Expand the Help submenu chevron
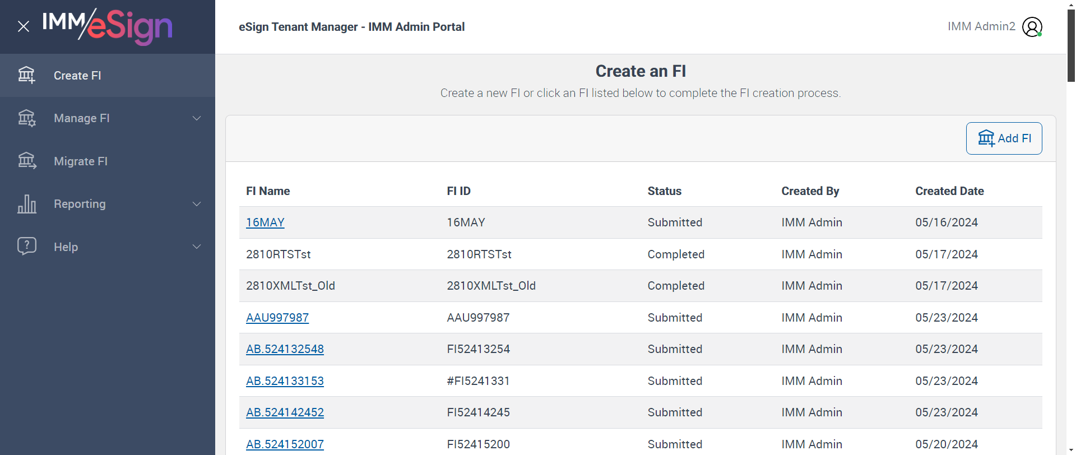 pyautogui.click(x=197, y=247)
